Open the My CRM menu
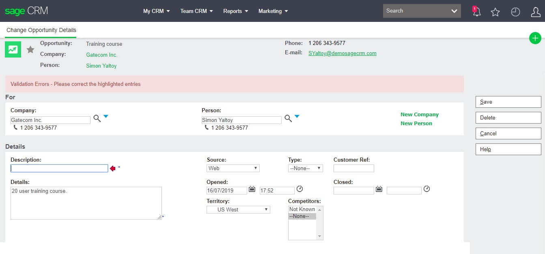This screenshot has width=545, height=254. coord(156,11)
